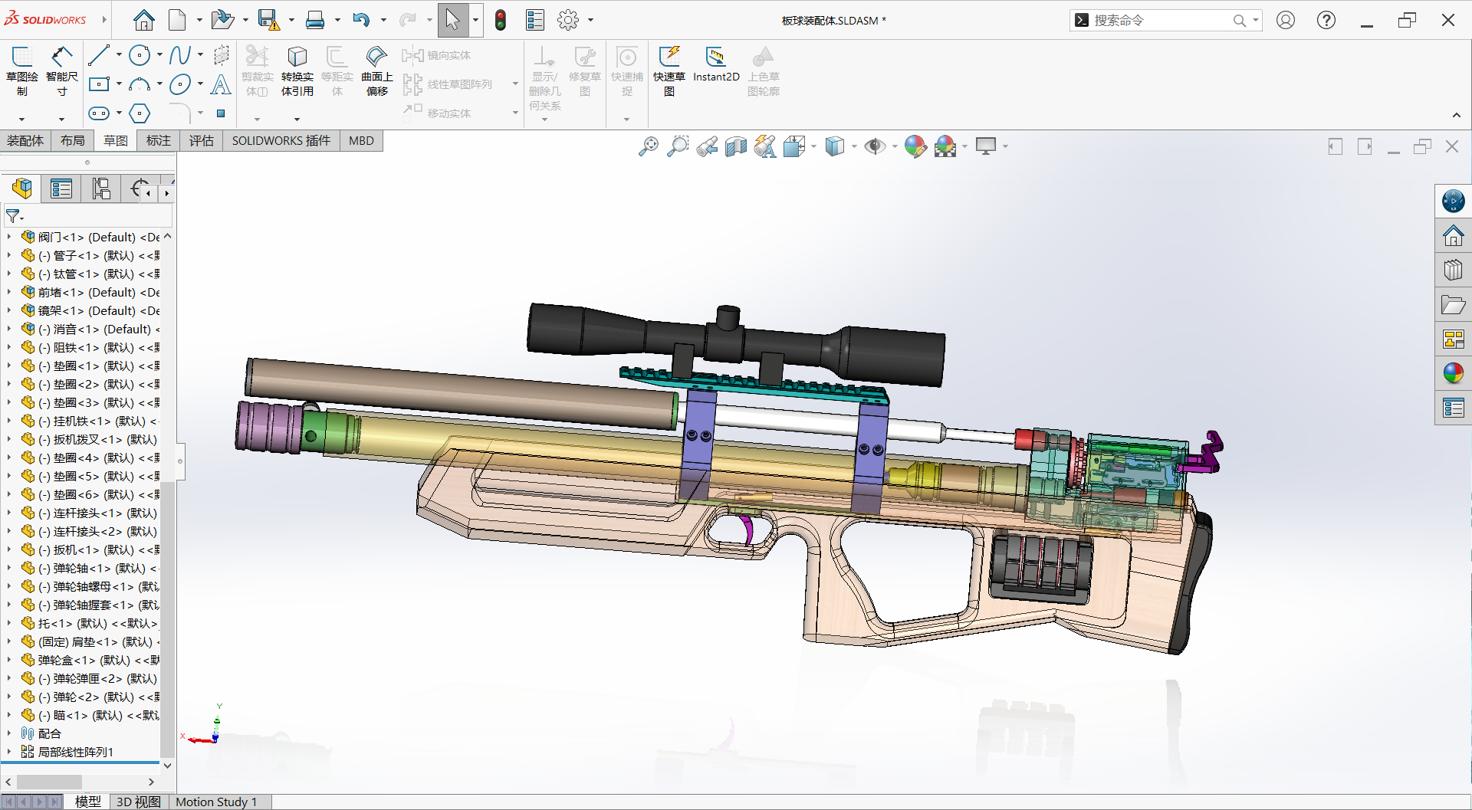This screenshot has width=1472, height=810.
Task: Switch to the 装配体 tab
Action: 25,140
